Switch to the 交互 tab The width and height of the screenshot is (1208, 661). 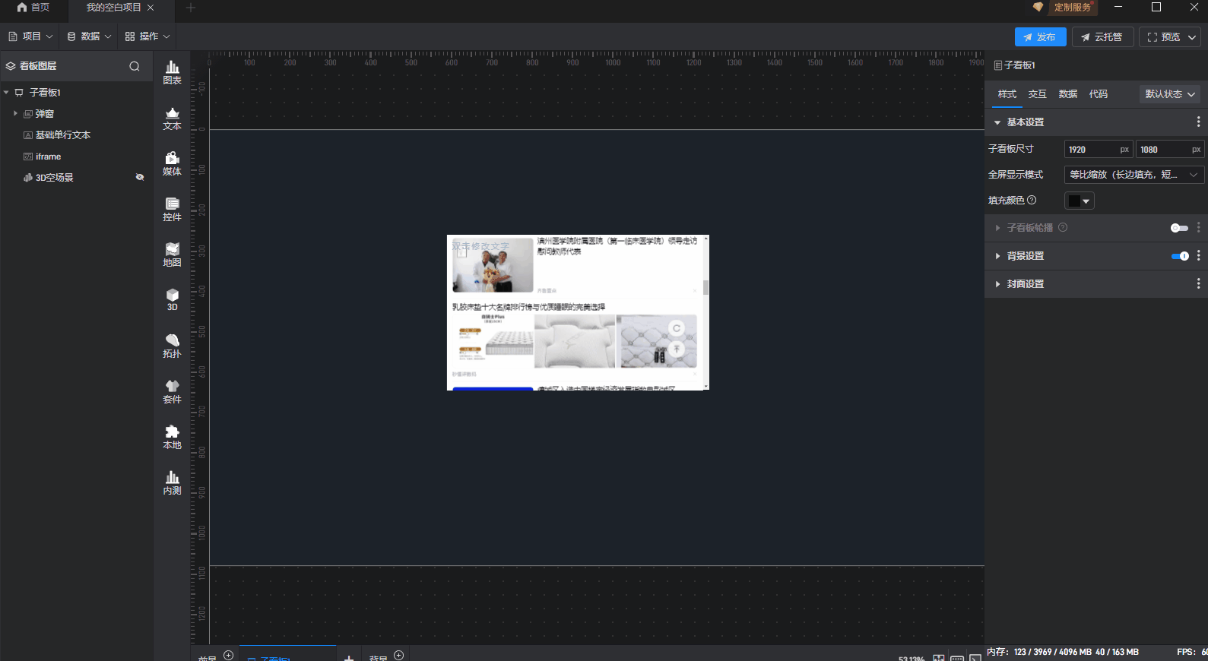(1038, 94)
